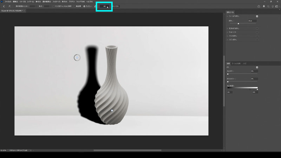Viewport: 281px width, 158px height.
Task: Open the status bar info arrow
Action: point(31,151)
